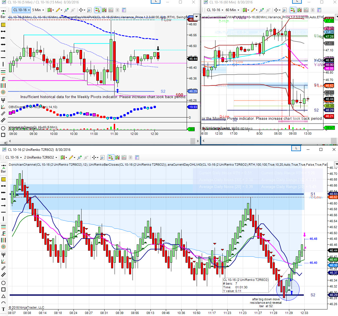Click left scroll arrow under 5 Min chart
Viewport: 338px width, 316px height.
coord(10,141)
